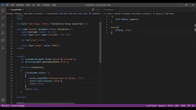
Task: Open the Search view in activity bar
Action: [x=3, y=18]
